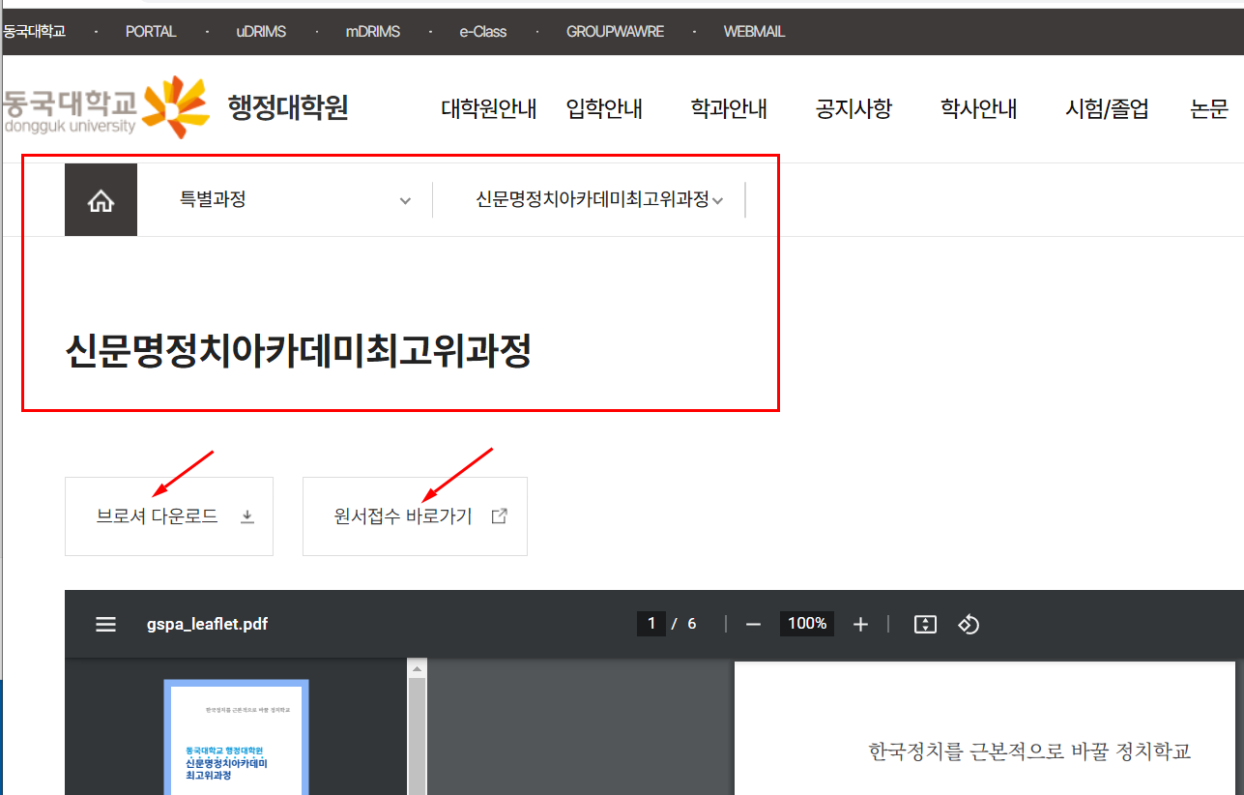Open the PORTAL link in the top bar
The image size is (1244, 795).
tap(151, 32)
